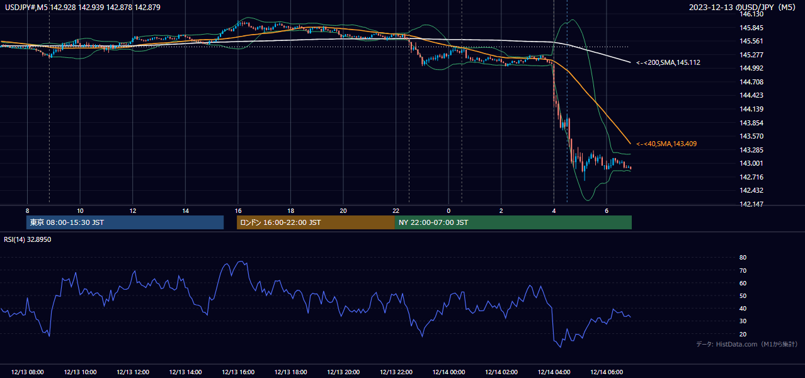Click RSI scale level 30

coord(743,321)
